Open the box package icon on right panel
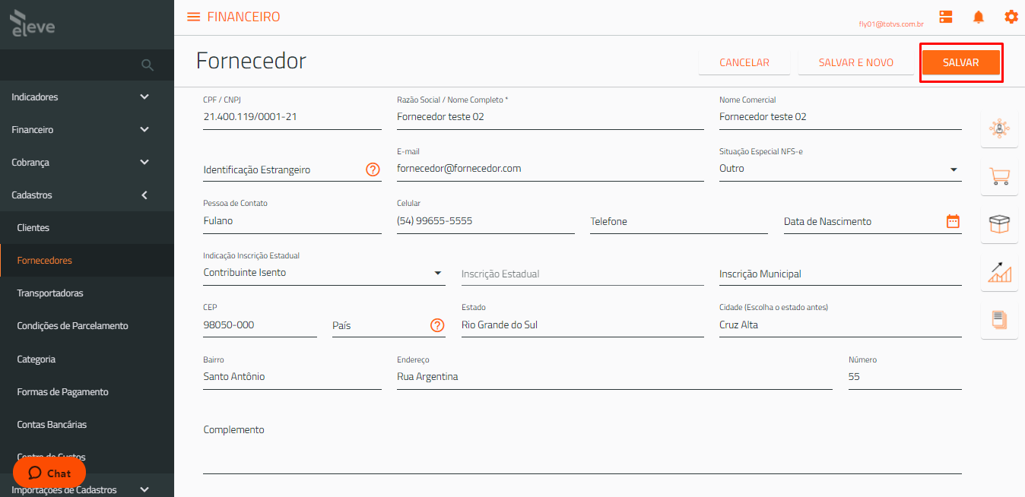 coord(999,224)
